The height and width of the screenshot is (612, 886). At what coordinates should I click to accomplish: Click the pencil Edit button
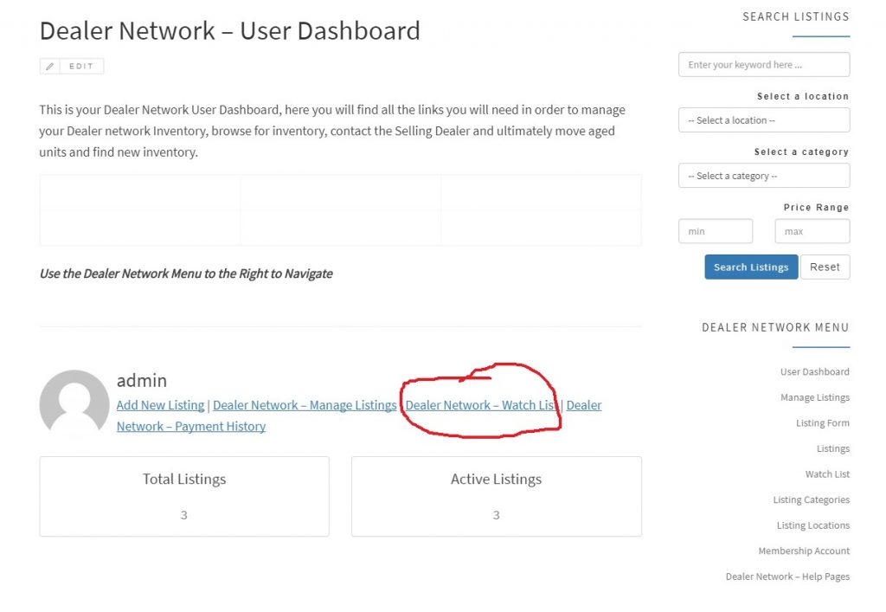(x=72, y=66)
